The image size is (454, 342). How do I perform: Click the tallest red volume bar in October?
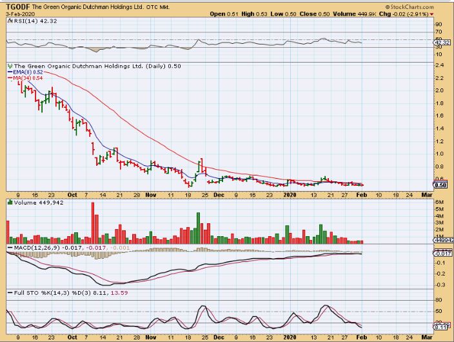pyautogui.click(x=93, y=223)
